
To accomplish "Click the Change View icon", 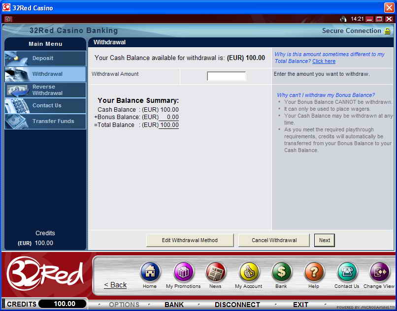I will [x=379, y=272].
